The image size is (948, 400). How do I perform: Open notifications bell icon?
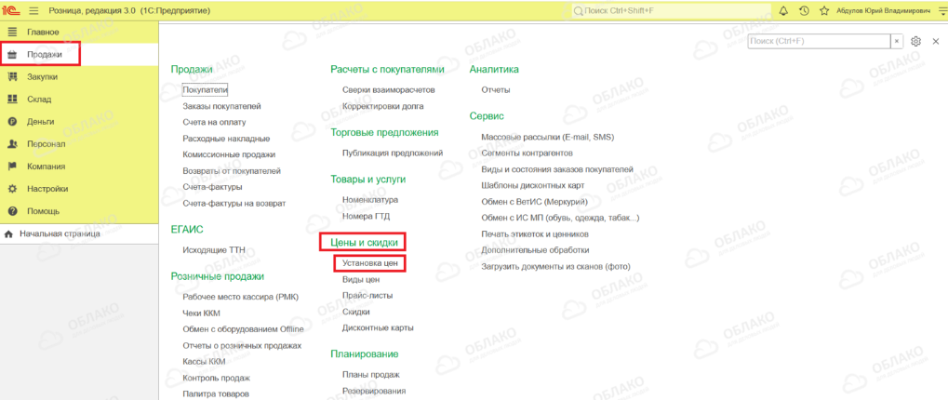pyautogui.click(x=784, y=11)
